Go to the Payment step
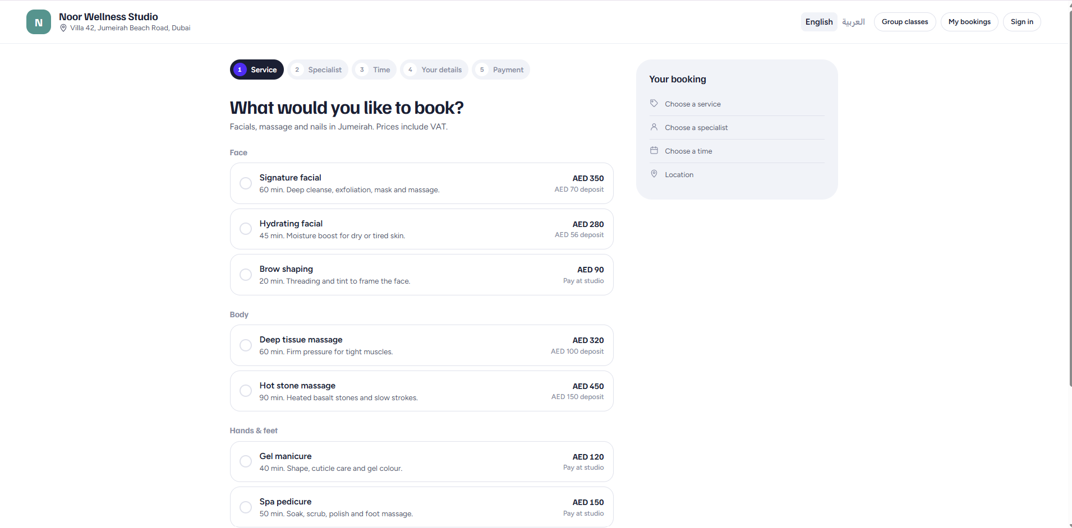The height and width of the screenshot is (528, 1072). 501,70
